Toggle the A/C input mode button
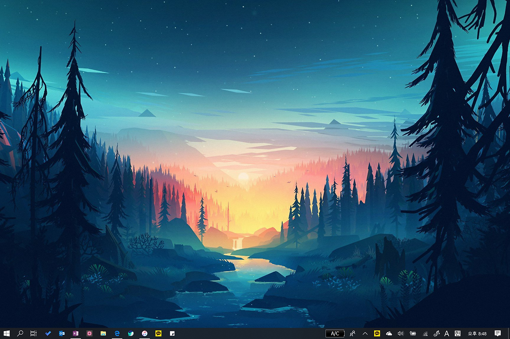510x339 pixels. pos(335,333)
